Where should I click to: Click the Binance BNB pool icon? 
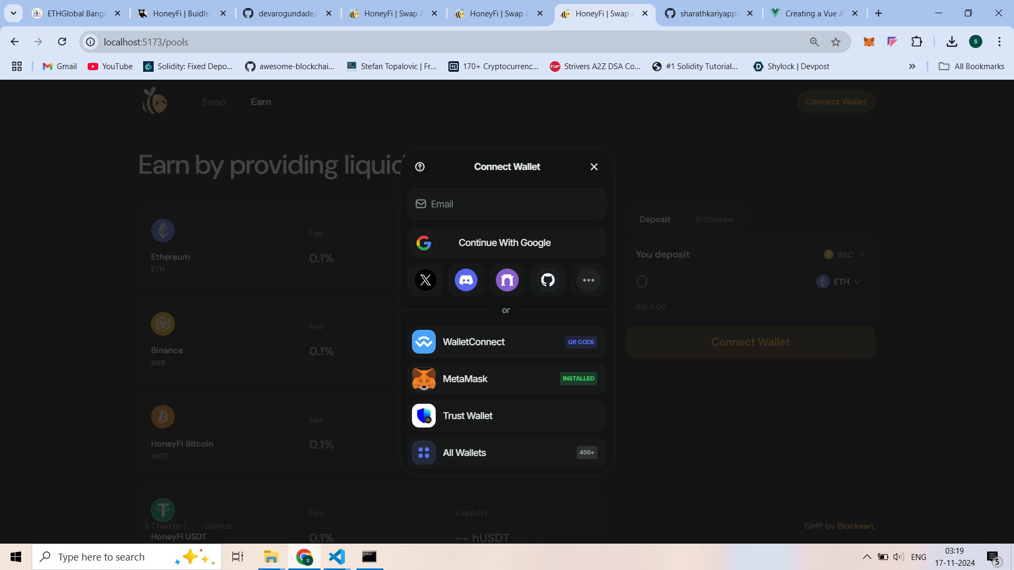pos(163,324)
